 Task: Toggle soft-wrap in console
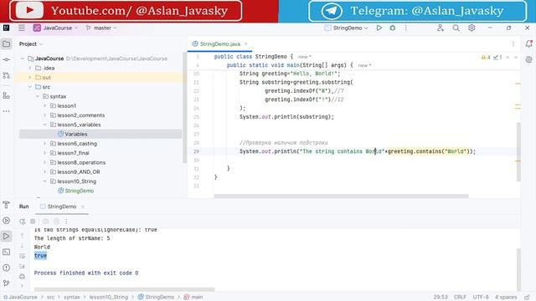coord(23,256)
